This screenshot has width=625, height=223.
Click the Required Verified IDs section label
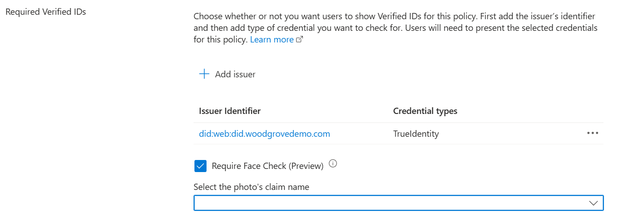[x=46, y=12]
